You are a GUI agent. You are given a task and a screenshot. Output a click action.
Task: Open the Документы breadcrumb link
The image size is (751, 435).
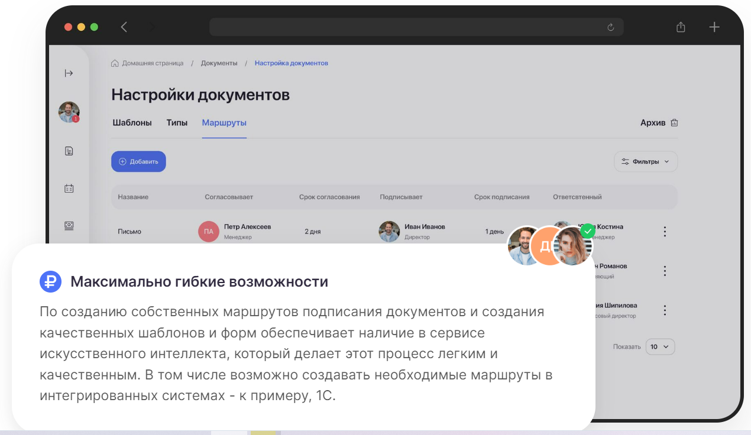pos(221,62)
